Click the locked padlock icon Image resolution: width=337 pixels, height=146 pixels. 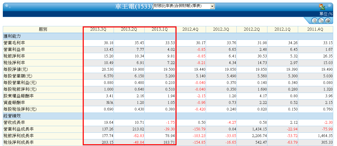[314, 21]
